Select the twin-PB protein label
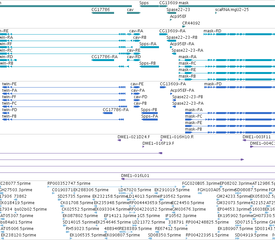The width and height of the screenshot is (275, 240). 9,116
